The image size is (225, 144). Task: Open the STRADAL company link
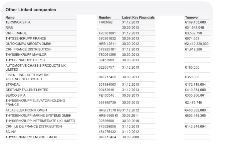[x=12, y=85]
